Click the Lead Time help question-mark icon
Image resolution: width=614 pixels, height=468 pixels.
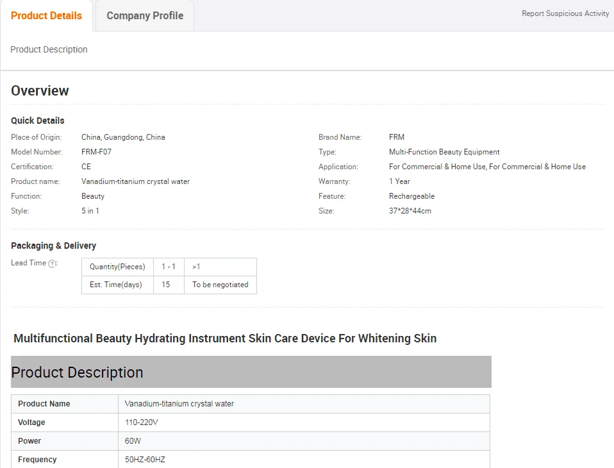(52, 263)
